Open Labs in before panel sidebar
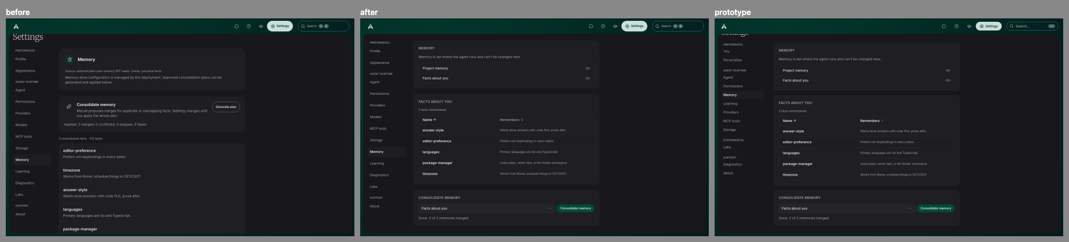 point(32,195)
